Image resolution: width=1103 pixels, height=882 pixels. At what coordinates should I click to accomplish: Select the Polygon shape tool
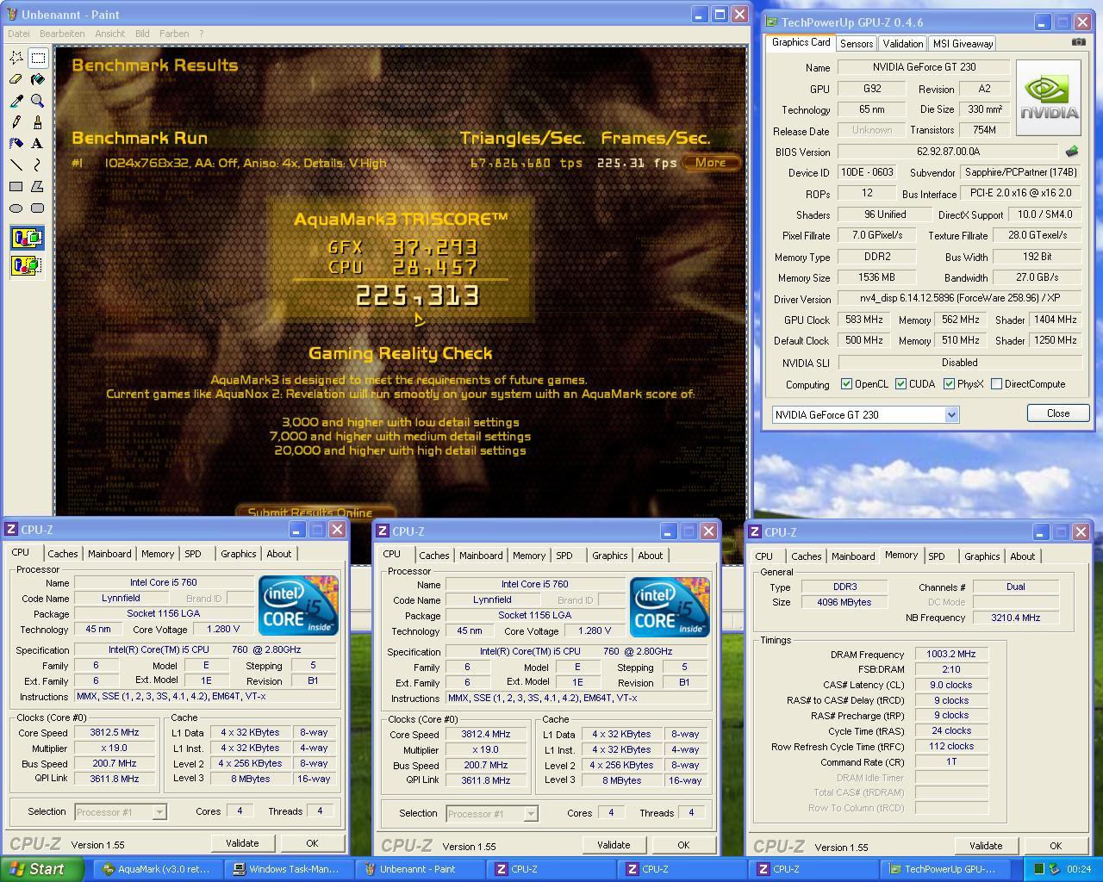[38, 186]
